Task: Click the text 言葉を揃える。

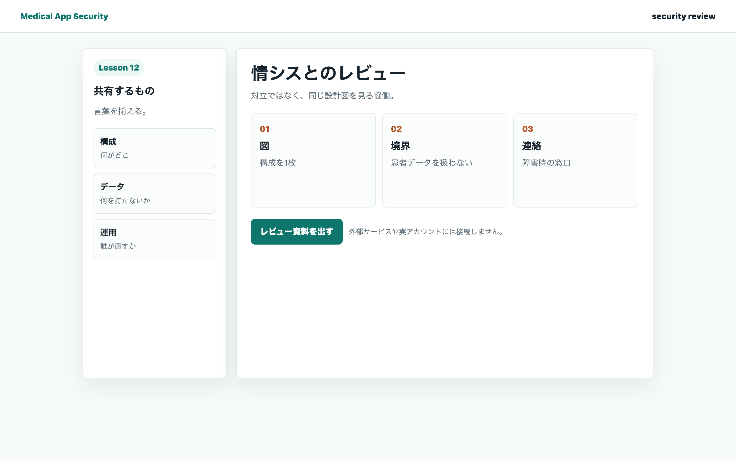Action: point(120,111)
